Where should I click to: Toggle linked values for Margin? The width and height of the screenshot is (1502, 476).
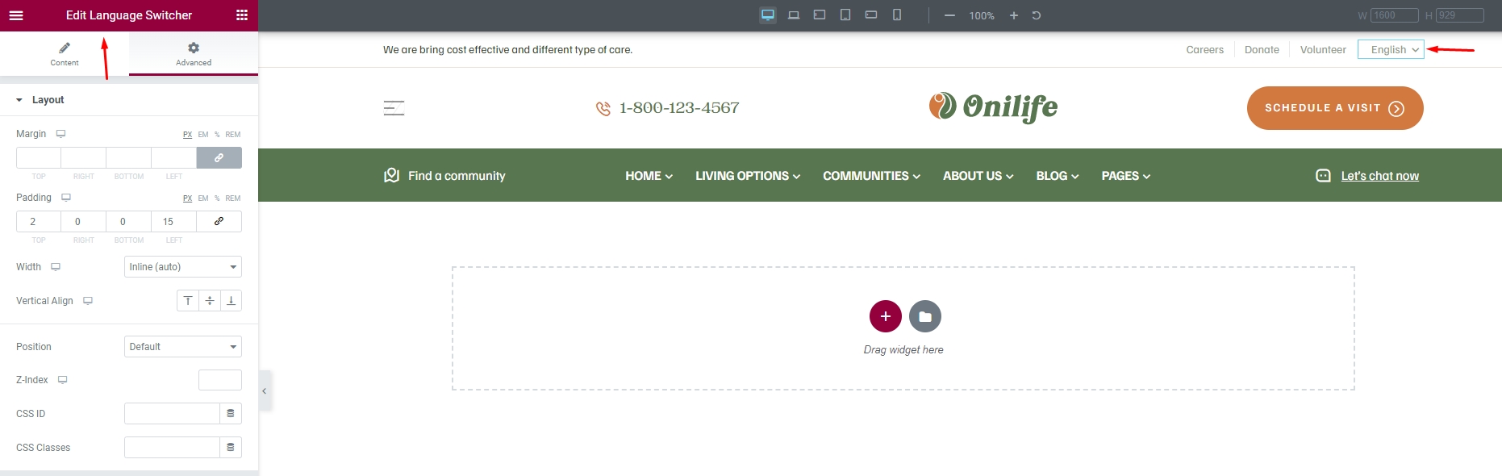point(219,158)
